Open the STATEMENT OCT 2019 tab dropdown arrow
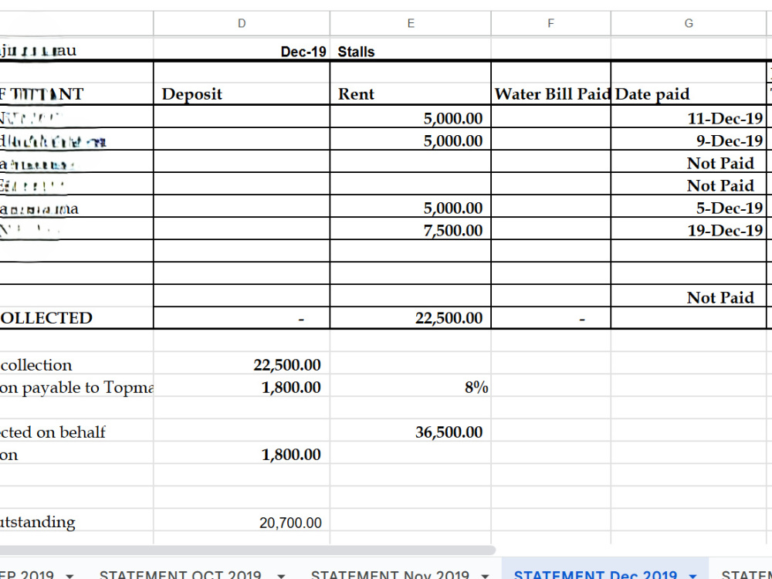The image size is (772, 579). point(281,576)
